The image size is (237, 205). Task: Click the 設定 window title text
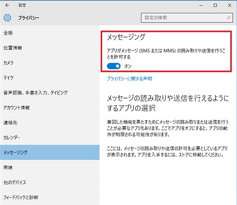22,5
